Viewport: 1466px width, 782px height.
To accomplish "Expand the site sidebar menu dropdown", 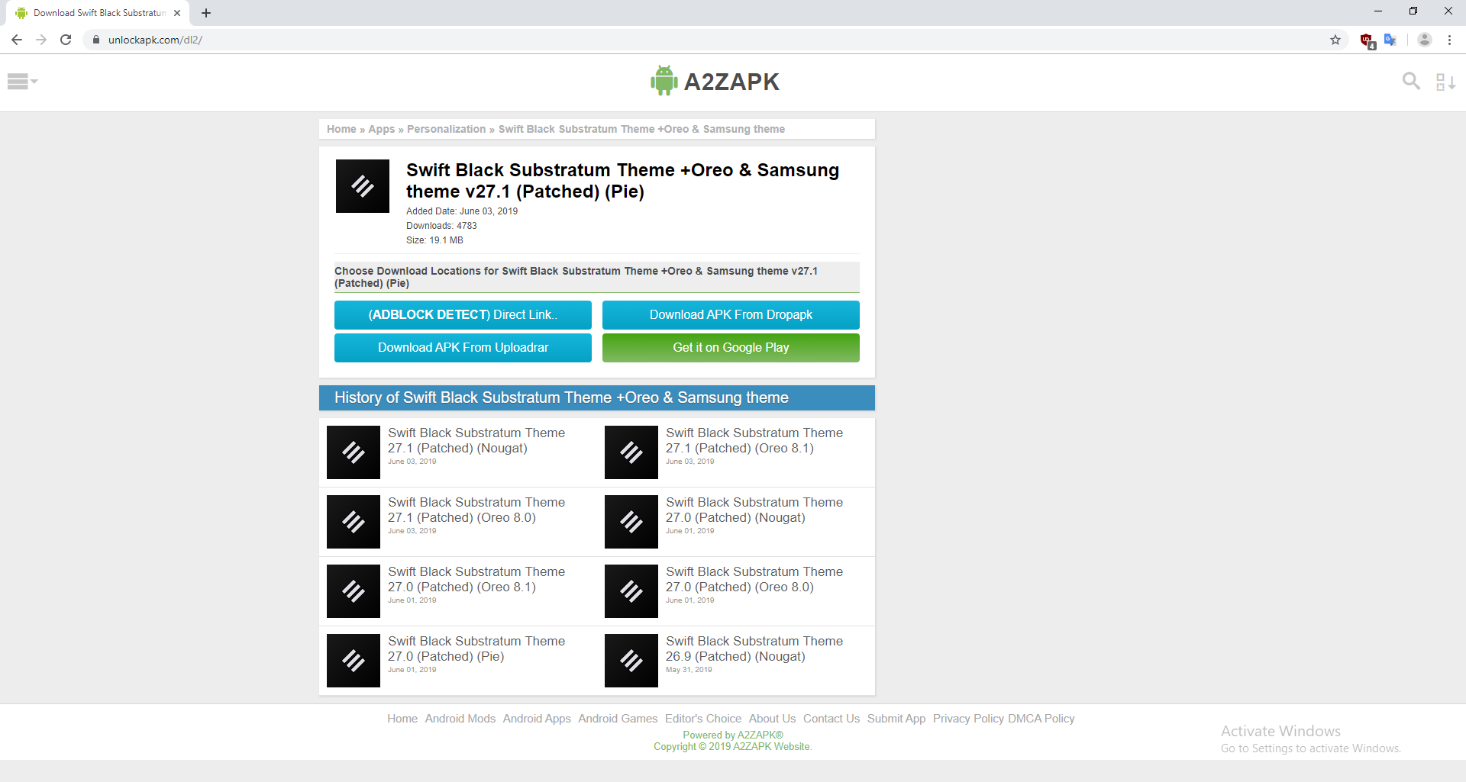I will [22, 81].
